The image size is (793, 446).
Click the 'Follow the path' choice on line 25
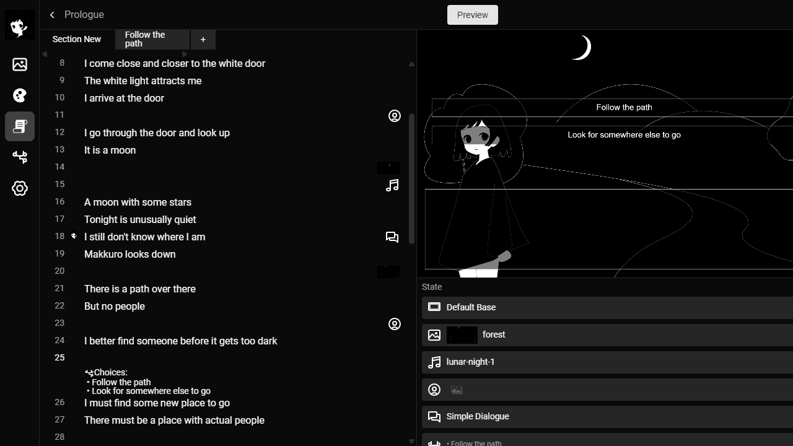[x=121, y=382]
